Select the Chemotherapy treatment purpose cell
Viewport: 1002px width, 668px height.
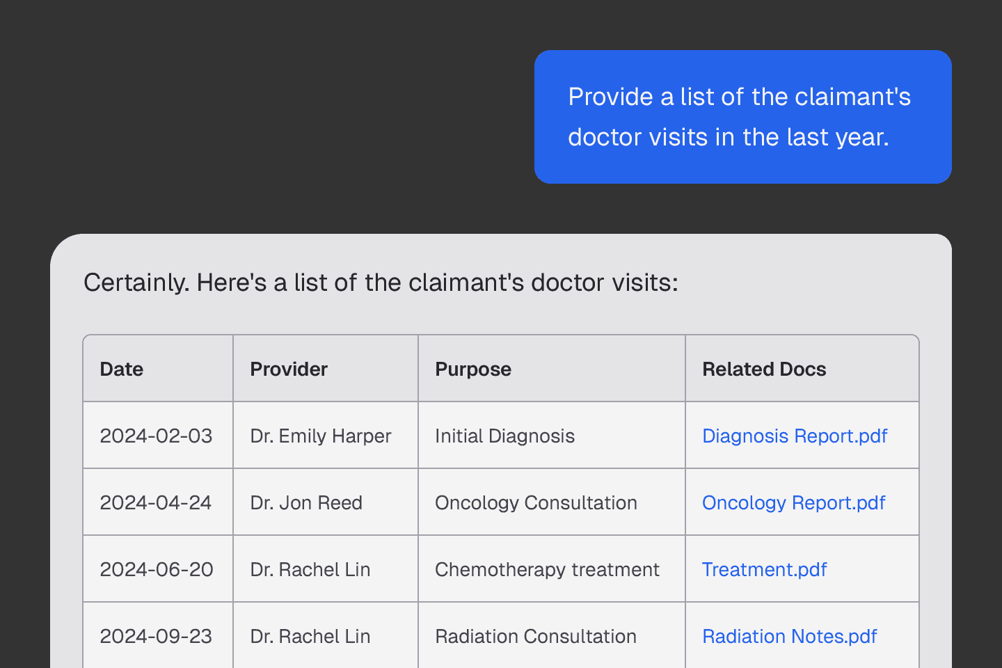[x=547, y=570]
